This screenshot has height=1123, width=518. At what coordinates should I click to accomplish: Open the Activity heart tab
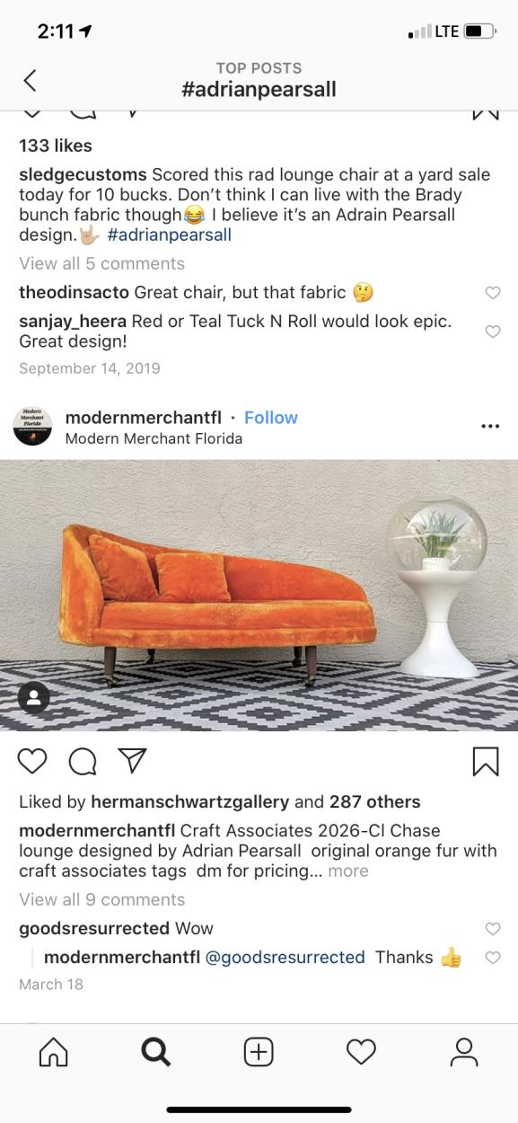[x=361, y=1052]
